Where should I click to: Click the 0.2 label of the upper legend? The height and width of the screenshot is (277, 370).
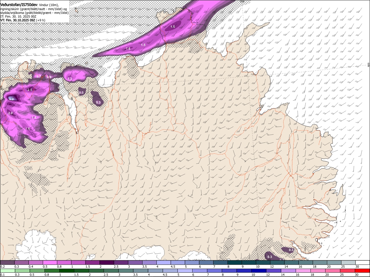click(x=2, y=267)
